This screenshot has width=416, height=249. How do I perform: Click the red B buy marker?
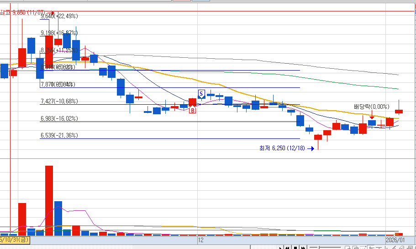pos(192,110)
